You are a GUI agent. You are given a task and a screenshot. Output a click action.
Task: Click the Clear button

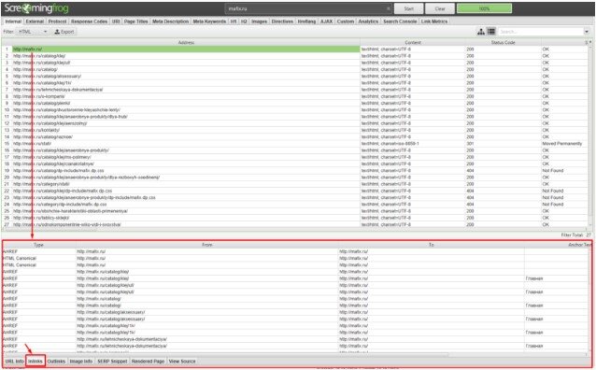click(440, 8)
